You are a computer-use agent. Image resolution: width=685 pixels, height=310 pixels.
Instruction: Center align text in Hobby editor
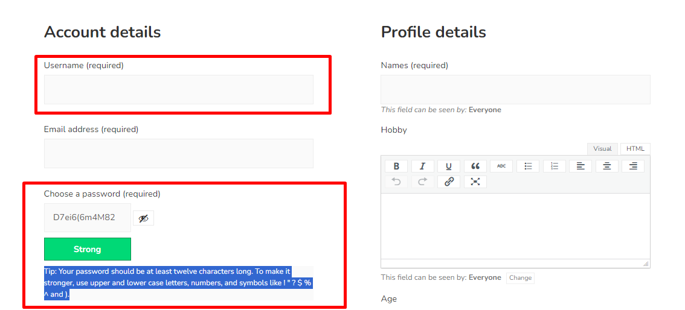[x=607, y=166]
